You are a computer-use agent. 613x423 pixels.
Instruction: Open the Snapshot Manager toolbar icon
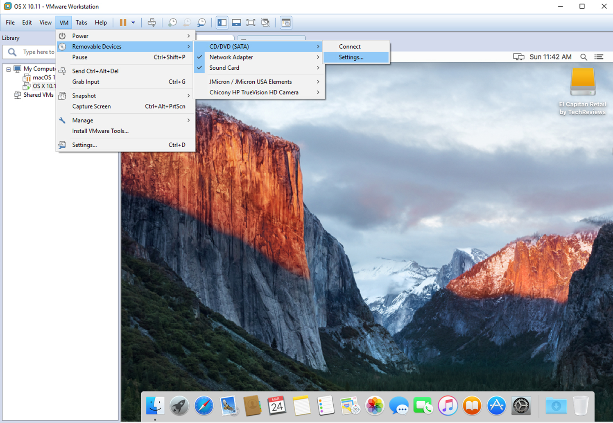coord(201,23)
